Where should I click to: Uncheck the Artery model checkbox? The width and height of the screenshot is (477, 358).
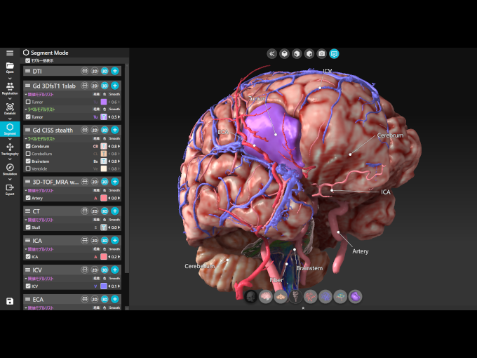(x=28, y=198)
